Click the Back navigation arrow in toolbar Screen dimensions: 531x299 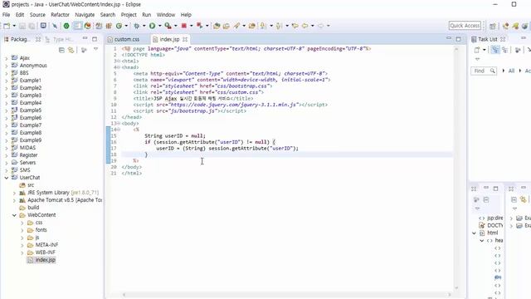(x=304, y=26)
